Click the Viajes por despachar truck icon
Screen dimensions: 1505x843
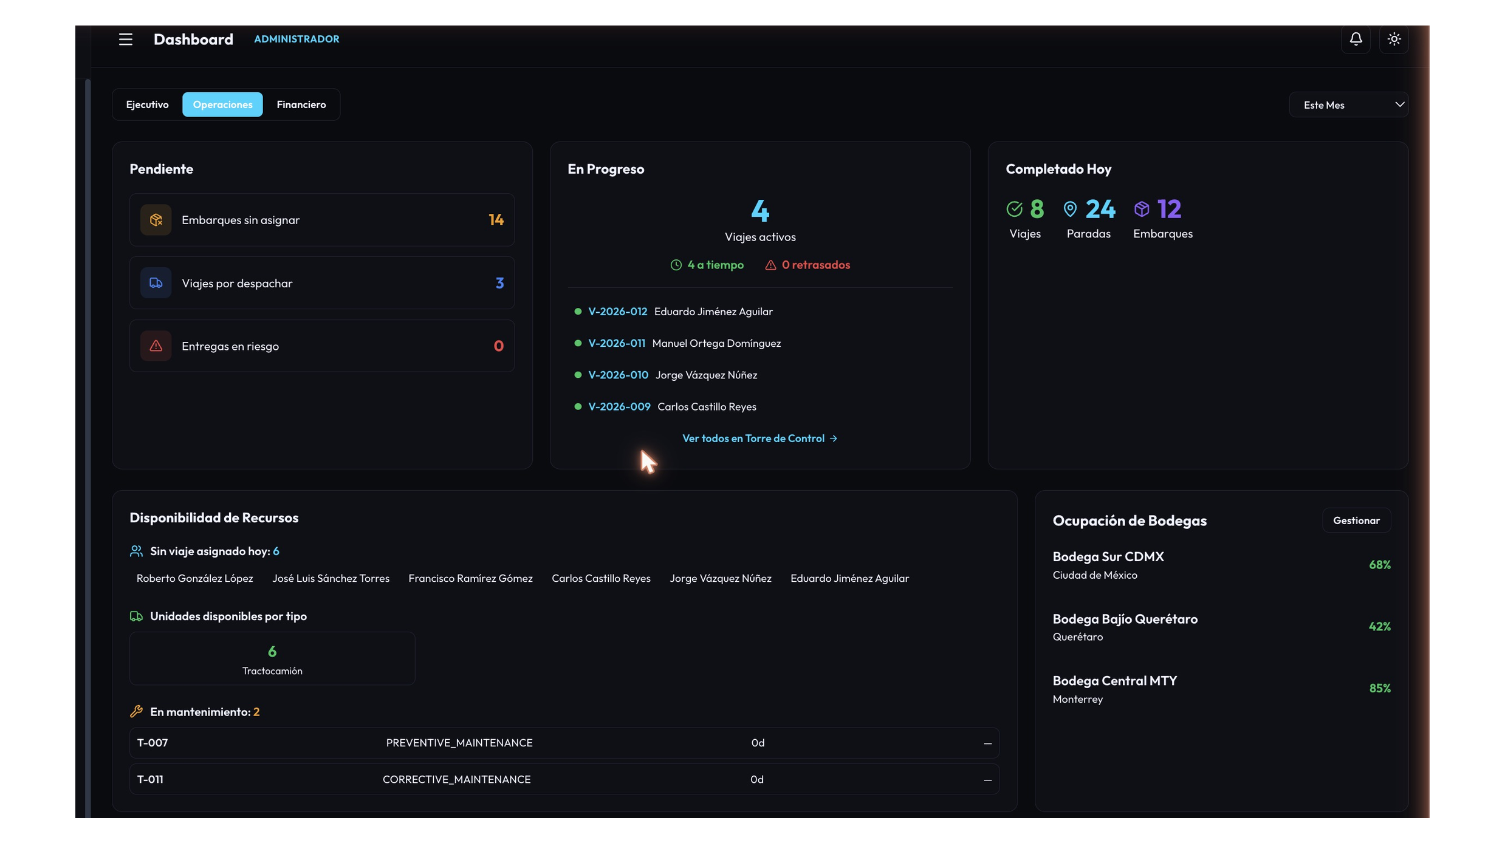pyautogui.click(x=156, y=283)
